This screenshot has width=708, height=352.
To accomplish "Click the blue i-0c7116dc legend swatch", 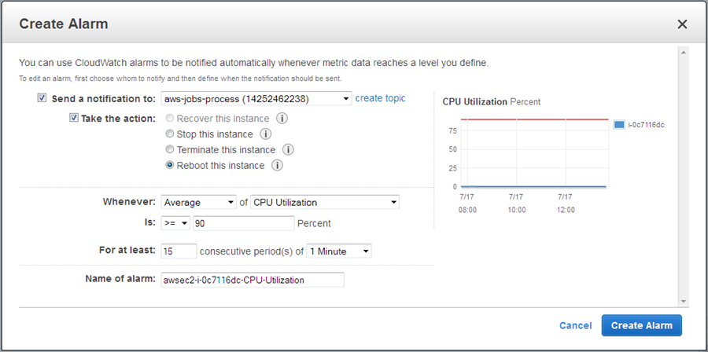I will pos(619,125).
